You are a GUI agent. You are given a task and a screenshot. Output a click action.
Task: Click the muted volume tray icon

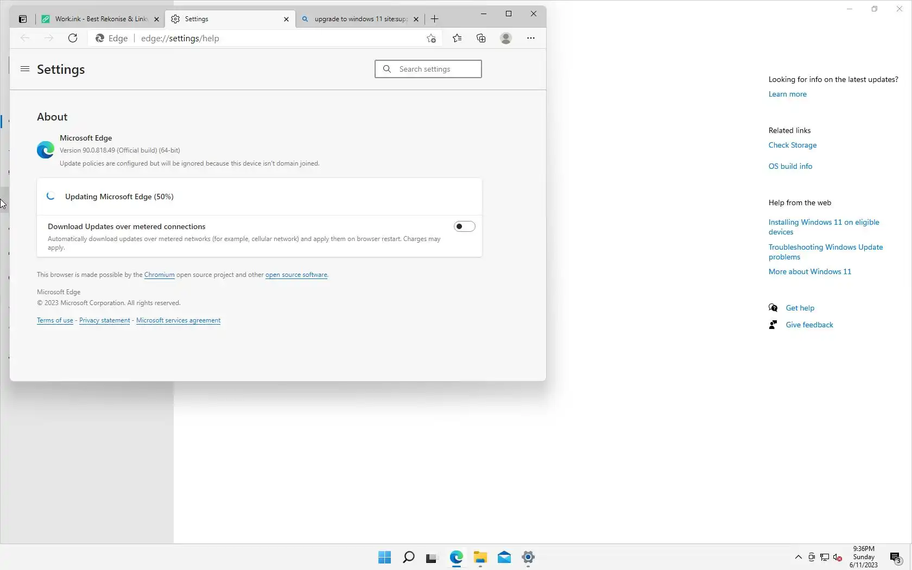click(838, 557)
